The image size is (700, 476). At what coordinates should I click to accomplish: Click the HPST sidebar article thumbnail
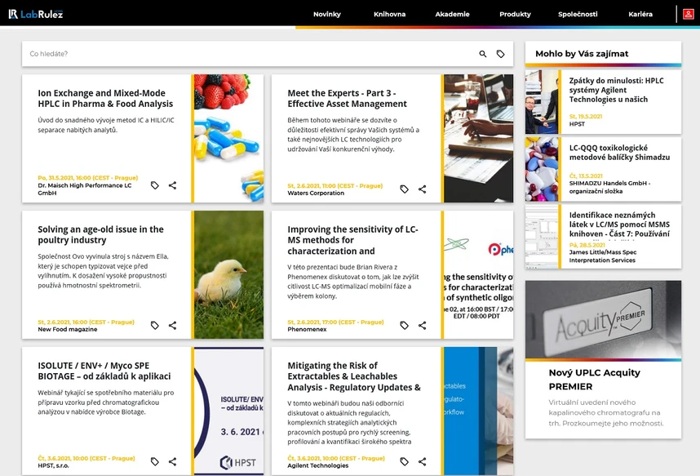click(x=542, y=102)
